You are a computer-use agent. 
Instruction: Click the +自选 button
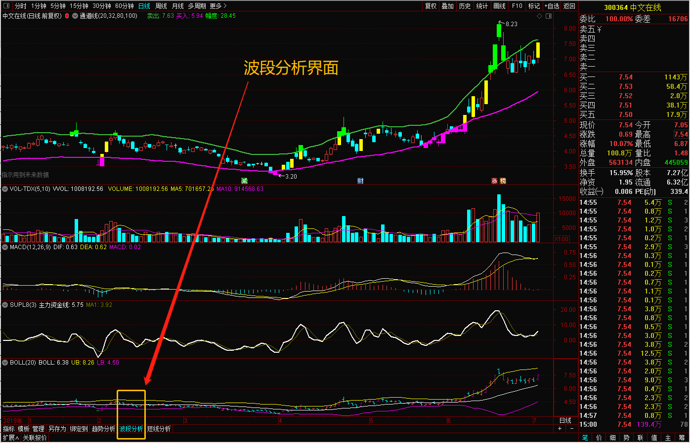(x=552, y=6)
